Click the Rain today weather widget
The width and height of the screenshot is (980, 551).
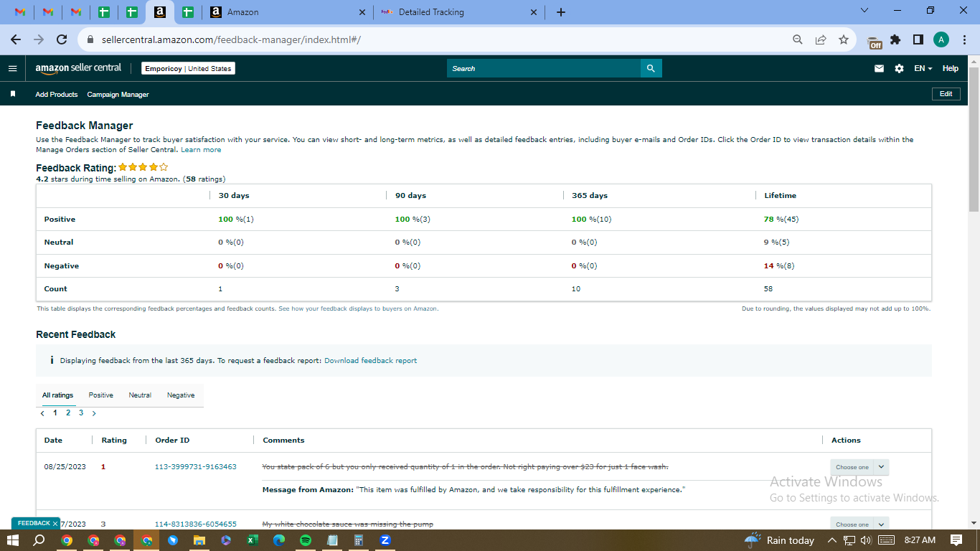point(780,540)
